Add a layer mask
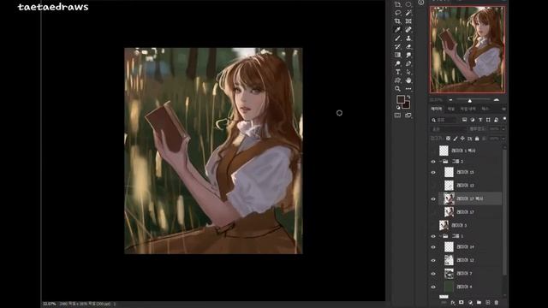Image resolution: width=548 pixels, height=308 pixels. point(462,302)
